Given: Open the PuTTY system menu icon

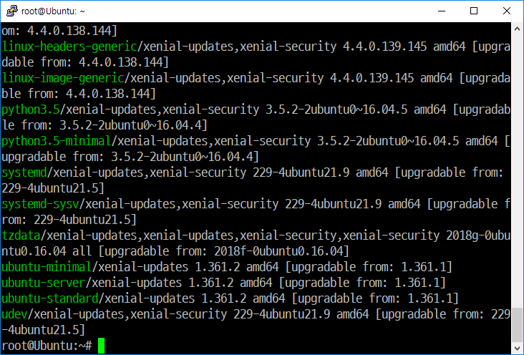Looking at the screenshot, I should [12, 11].
